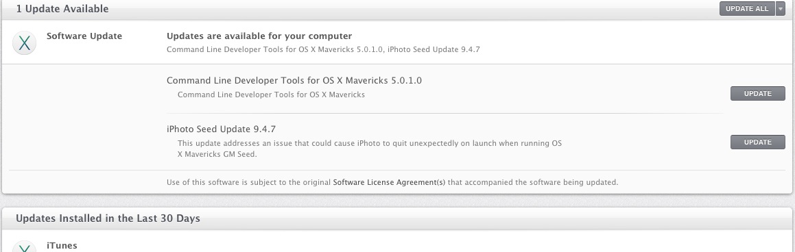Select the Software Update label
The height and width of the screenshot is (252, 795).
(x=84, y=36)
